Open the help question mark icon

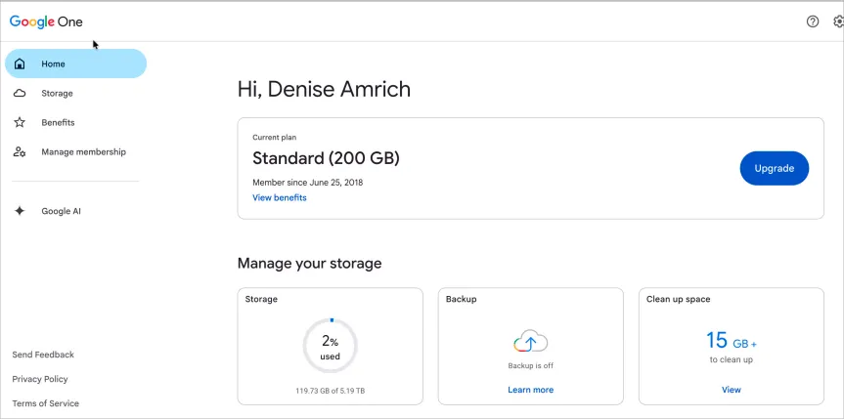point(813,21)
